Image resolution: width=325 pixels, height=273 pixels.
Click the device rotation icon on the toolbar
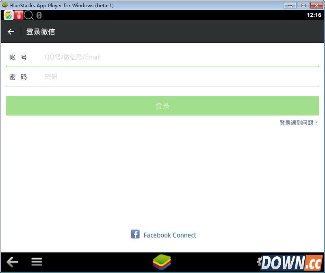pyautogui.click(x=38, y=15)
